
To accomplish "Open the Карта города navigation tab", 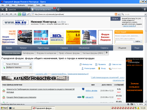I will click(43, 48).
